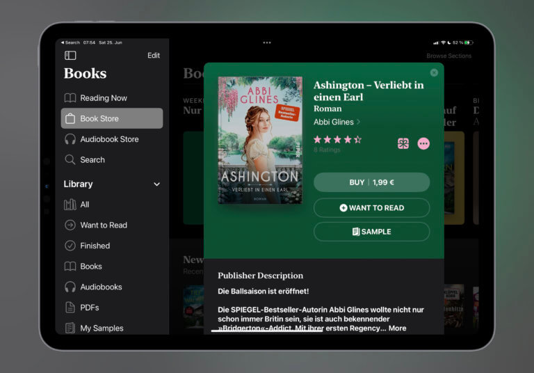Open Search in sidebar
This screenshot has height=373, width=534.
point(112,159)
